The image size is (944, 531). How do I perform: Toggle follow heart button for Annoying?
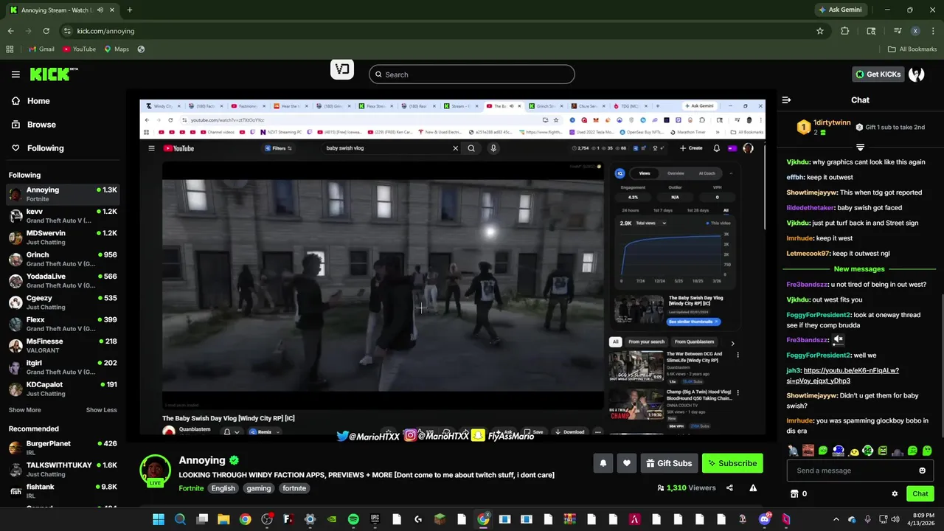tap(626, 463)
